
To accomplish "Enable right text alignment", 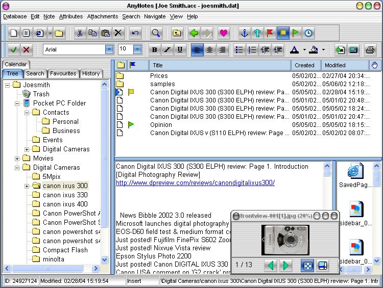I will coord(222,50).
